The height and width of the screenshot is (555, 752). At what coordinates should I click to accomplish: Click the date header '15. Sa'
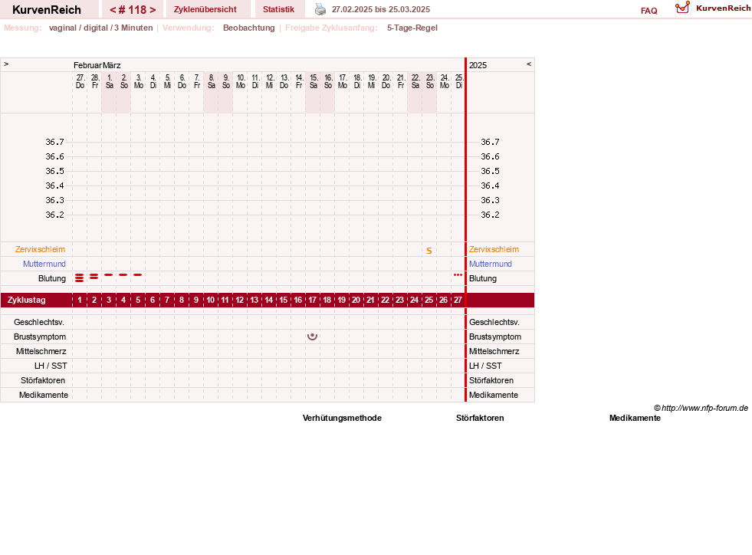(x=314, y=81)
